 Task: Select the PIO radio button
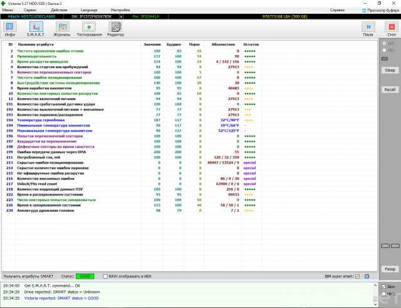384,50
